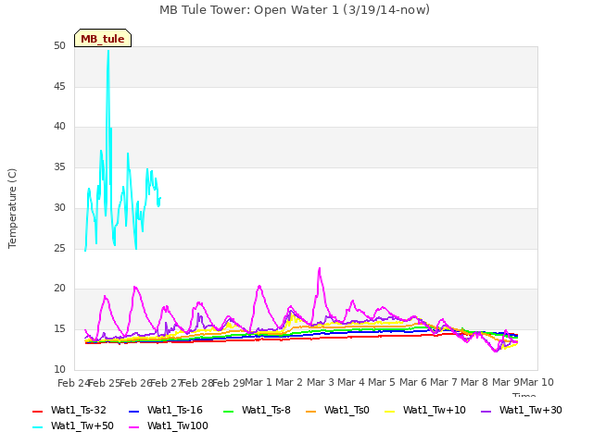593x444 pixels.
Task: Click the Mar 5 x-axis label
Action: [x=382, y=382]
